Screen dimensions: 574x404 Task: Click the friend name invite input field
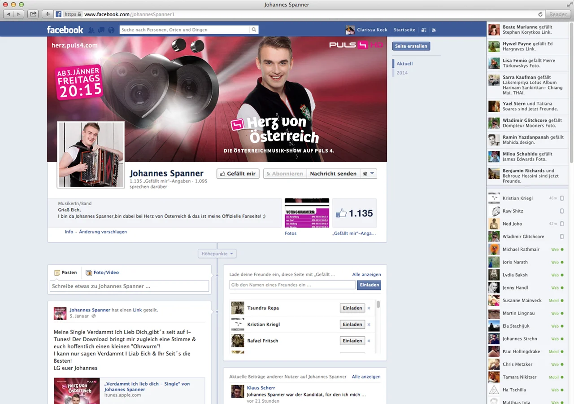pos(292,285)
